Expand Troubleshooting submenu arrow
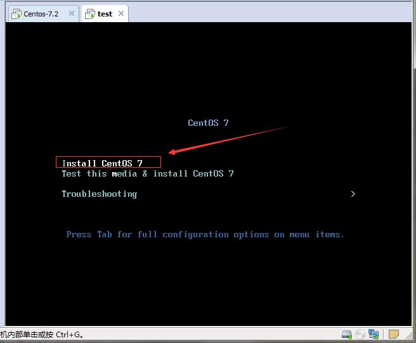The image size is (416, 343). pyautogui.click(x=353, y=194)
